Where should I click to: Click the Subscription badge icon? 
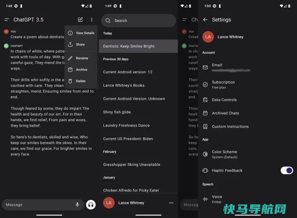[x=205, y=84]
